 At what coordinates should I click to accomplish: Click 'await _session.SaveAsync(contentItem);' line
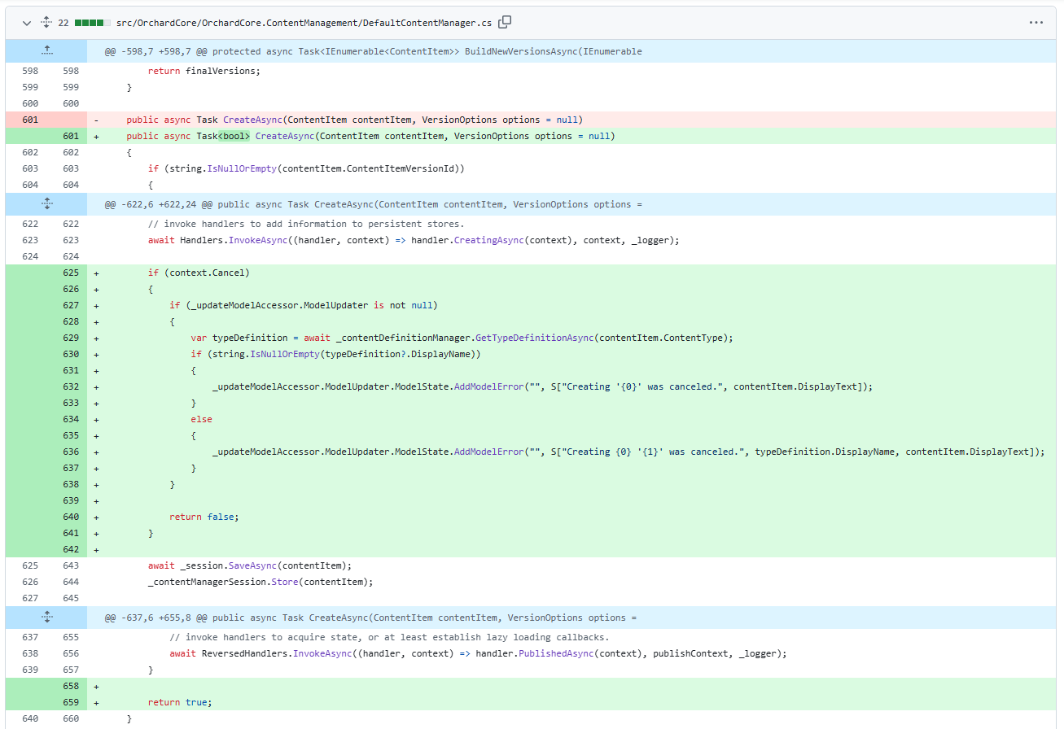tap(250, 565)
